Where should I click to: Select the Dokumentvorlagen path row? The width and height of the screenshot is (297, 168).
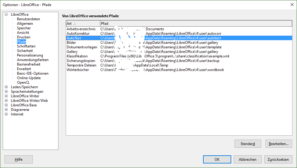179,47
